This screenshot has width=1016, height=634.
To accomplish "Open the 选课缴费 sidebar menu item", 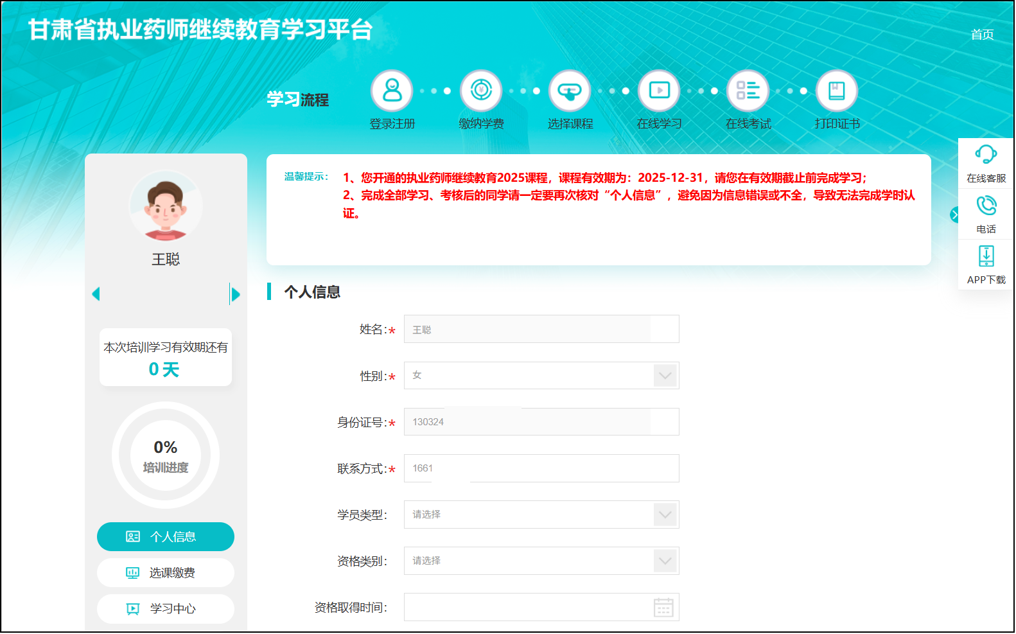I will [166, 572].
